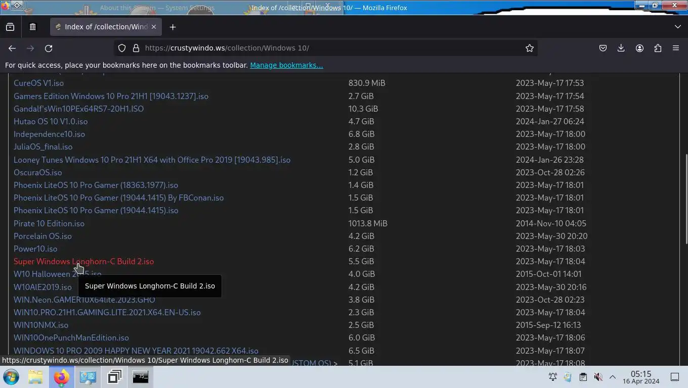Open W10AIE2019.iso link
Image resolution: width=688 pixels, height=388 pixels.
point(42,287)
